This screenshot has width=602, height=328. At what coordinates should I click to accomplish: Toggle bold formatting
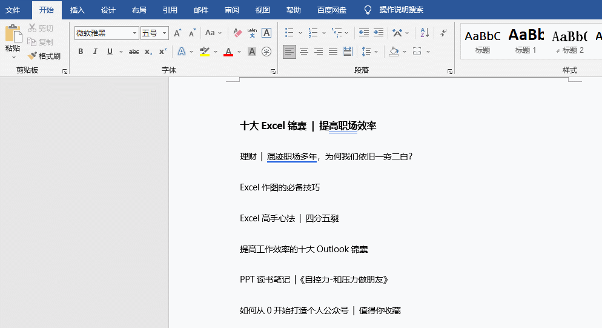pos(81,52)
